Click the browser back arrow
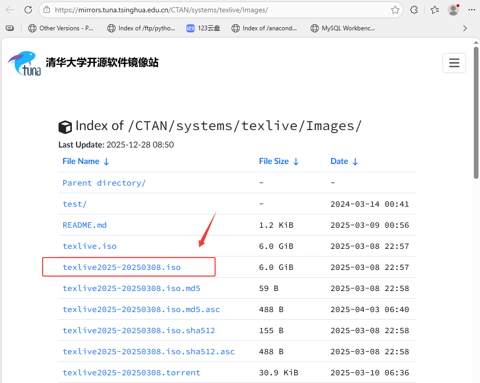 click(10, 10)
